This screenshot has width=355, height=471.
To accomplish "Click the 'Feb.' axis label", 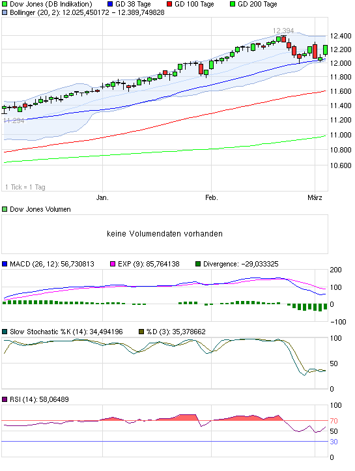I will pyautogui.click(x=212, y=197).
